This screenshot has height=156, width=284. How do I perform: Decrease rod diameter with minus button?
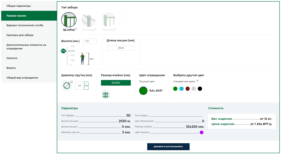pyautogui.click(x=86, y=88)
